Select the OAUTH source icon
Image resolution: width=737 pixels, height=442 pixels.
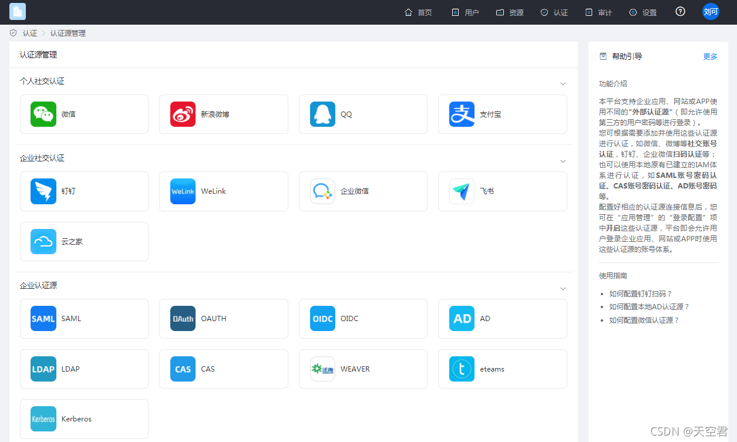183,319
